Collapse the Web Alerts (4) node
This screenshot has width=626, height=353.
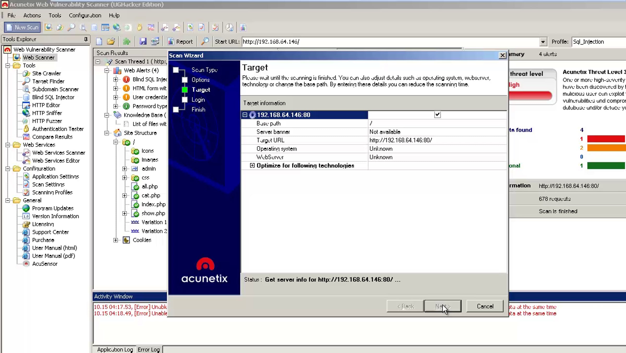[107, 70]
